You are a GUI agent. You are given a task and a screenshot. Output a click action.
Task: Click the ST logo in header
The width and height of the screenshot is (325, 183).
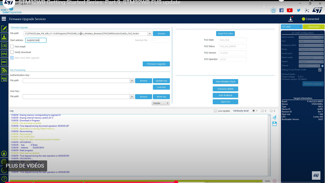[317, 10]
